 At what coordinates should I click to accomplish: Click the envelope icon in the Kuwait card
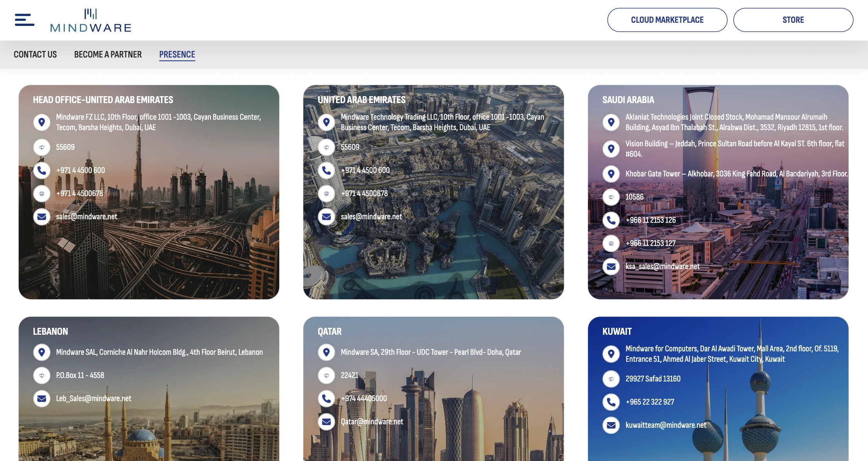611,425
